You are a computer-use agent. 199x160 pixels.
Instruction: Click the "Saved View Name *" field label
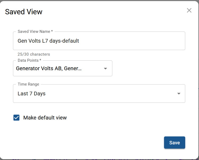(x=35, y=32)
